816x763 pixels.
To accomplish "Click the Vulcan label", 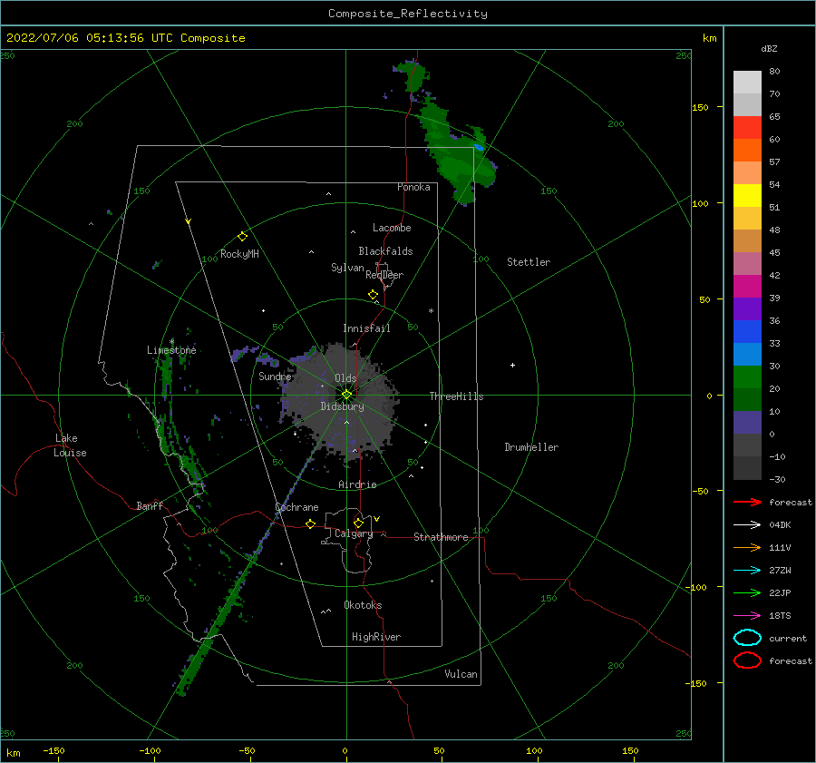I will point(461,674).
